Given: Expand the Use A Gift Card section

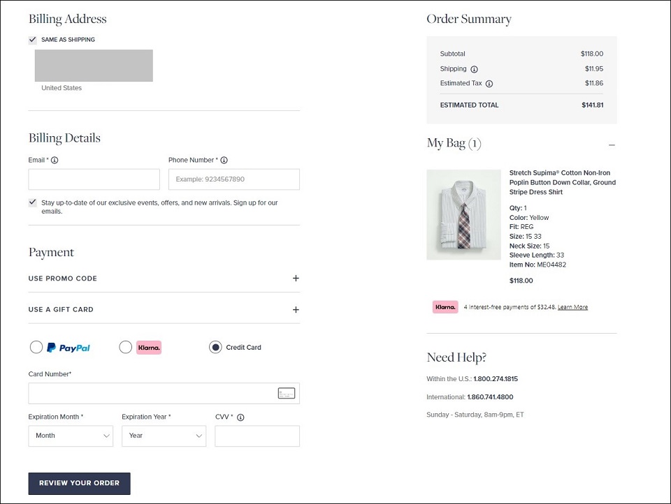Looking at the screenshot, I should click(x=296, y=310).
